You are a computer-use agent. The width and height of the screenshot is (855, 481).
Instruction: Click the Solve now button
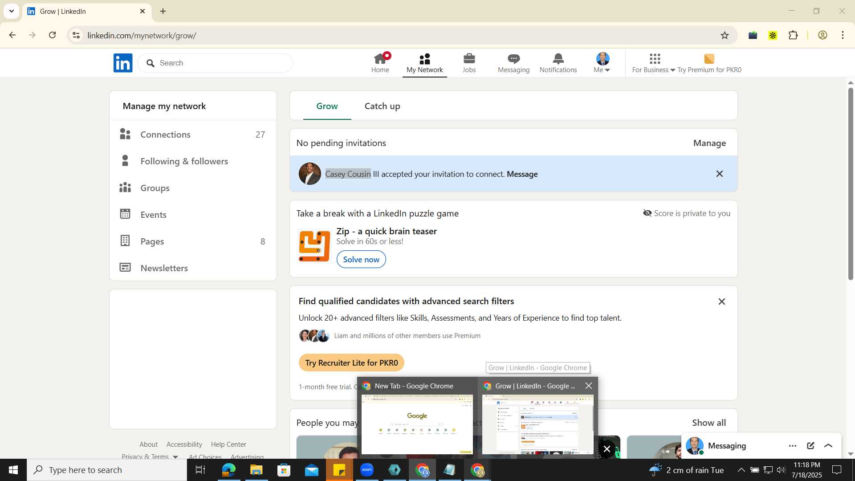point(361,259)
